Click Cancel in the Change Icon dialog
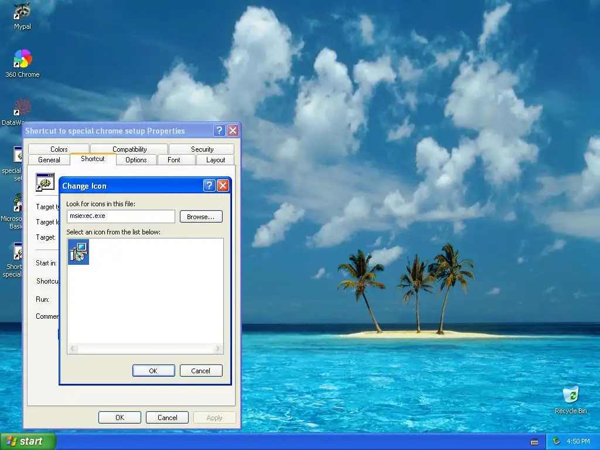Image resolution: width=600 pixels, height=450 pixels. coord(201,370)
